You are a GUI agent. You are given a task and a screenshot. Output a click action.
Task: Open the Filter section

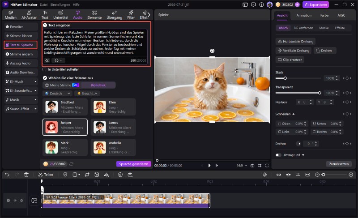131,15
